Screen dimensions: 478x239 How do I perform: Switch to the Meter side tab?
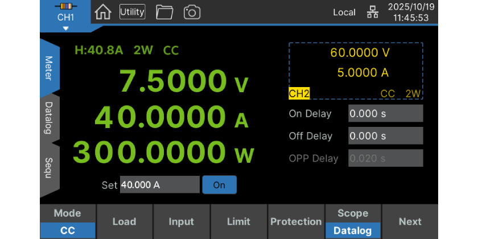point(49,68)
